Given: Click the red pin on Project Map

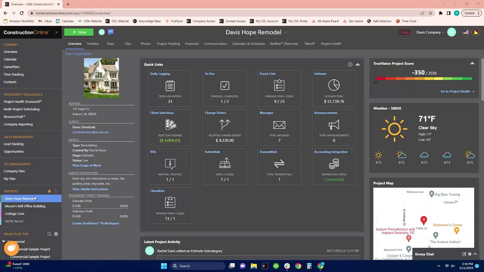Looking at the screenshot, I should (x=423, y=220).
